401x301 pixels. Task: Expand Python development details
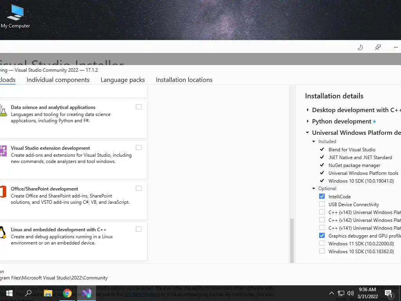tap(308, 121)
